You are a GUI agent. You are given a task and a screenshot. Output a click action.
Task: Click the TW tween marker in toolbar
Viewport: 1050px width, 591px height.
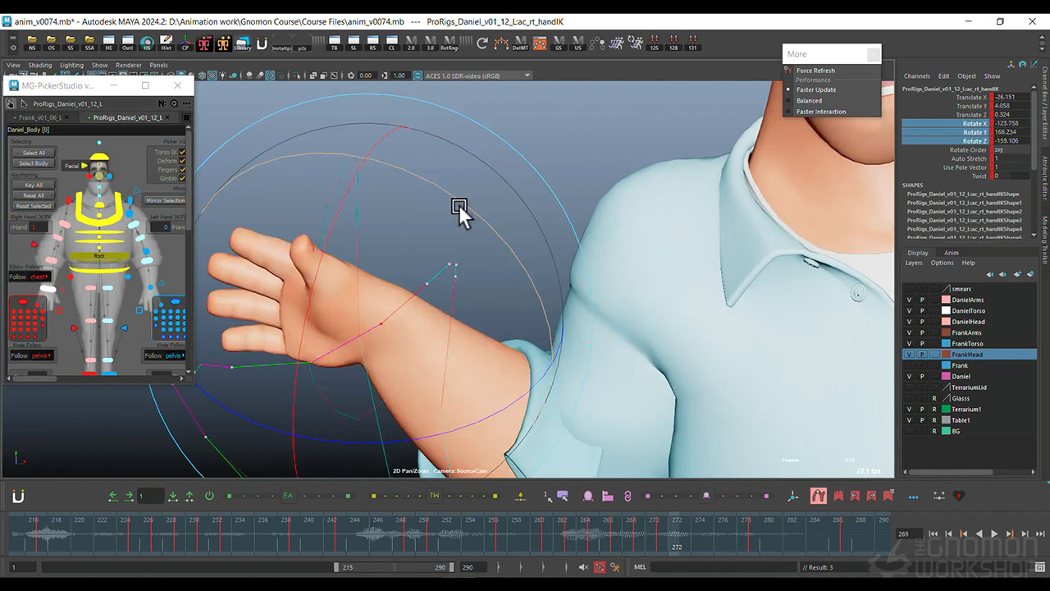[x=434, y=496]
